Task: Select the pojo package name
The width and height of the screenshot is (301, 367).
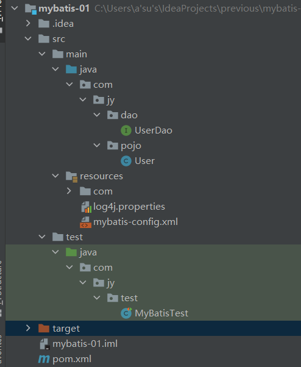Action: click(131, 146)
